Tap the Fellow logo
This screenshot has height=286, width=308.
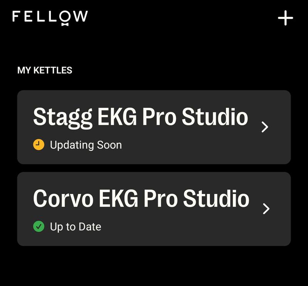coord(50,17)
